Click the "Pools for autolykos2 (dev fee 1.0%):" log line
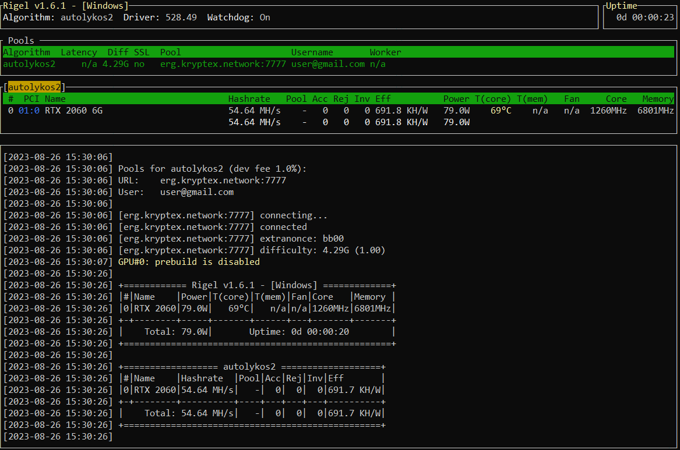This screenshot has width=680, height=450. 213,169
